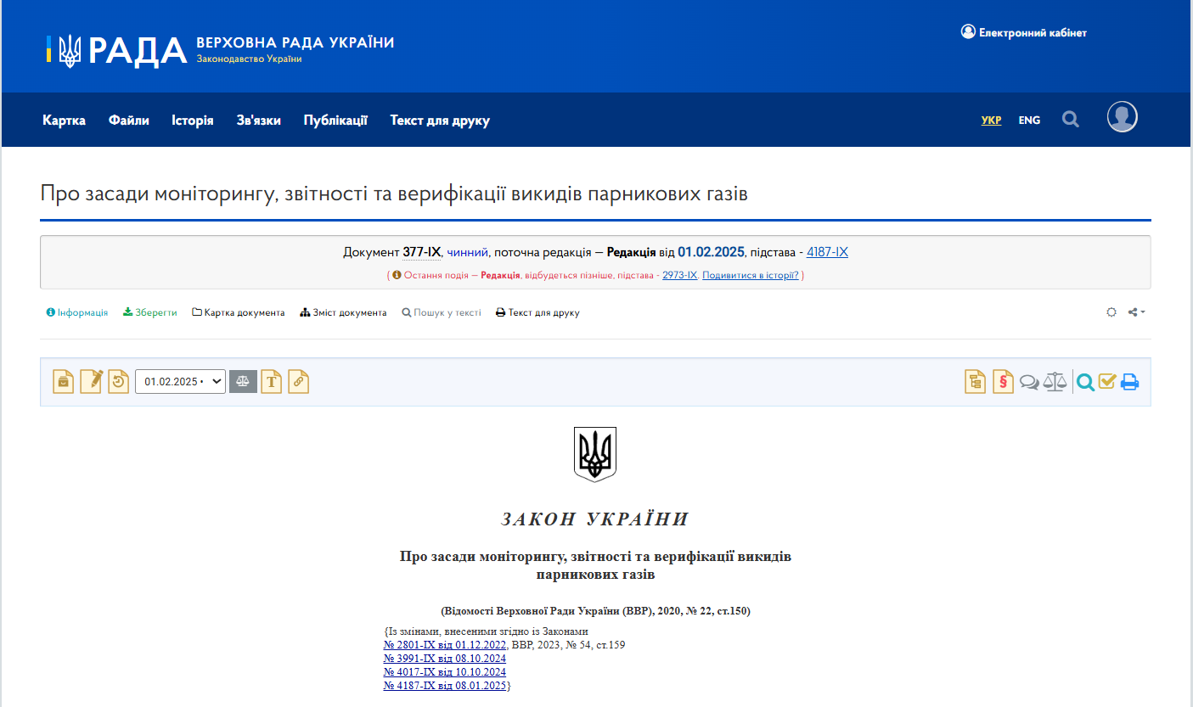Image resolution: width=1193 pixels, height=707 pixels.
Task: Click the blue printer icon
Action: 1129,381
